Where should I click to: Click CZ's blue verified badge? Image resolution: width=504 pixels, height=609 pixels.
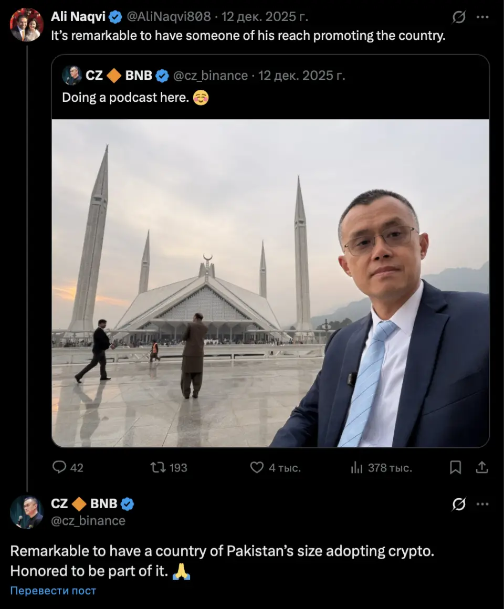[x=128, y=503]
